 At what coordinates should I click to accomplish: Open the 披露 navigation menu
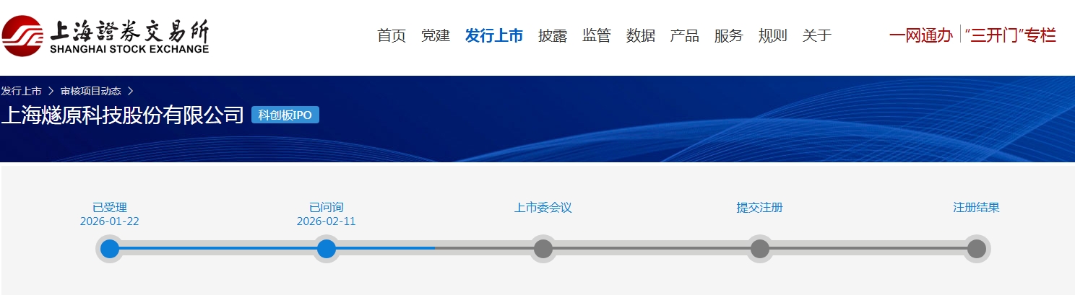[553, 35]
